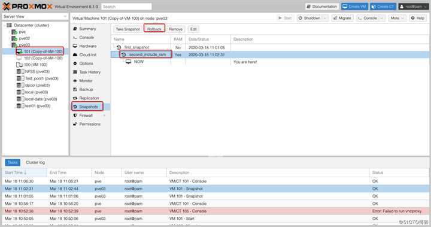Click the Help button
Image resolution: width=431 pixels, height=227 pixels.
click(x=418, y=18)
